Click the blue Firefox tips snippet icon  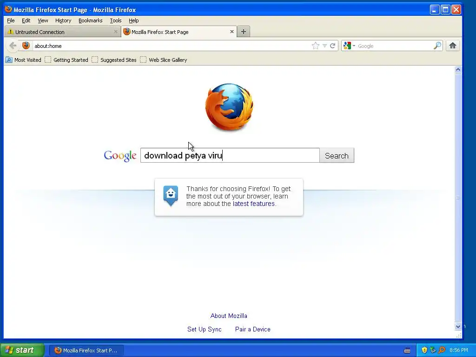171,196
